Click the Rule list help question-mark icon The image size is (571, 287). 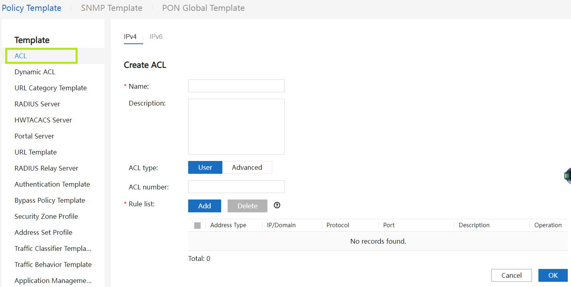tap(277, 206)
